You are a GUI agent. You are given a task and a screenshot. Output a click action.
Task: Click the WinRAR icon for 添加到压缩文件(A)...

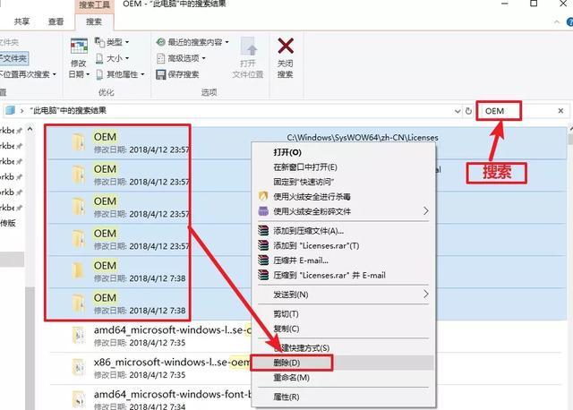[263, 231]
